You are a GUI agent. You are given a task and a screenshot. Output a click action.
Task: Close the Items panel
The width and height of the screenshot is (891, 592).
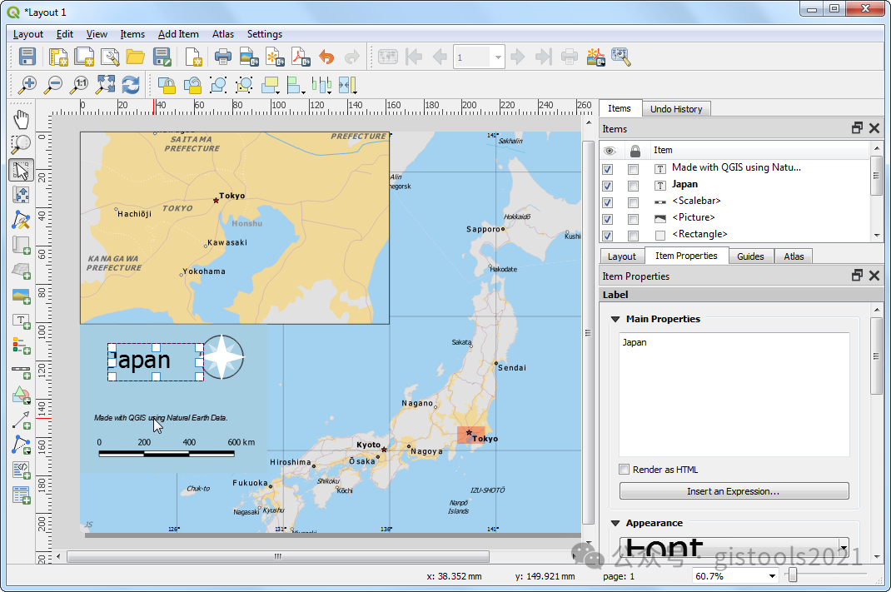874,128
